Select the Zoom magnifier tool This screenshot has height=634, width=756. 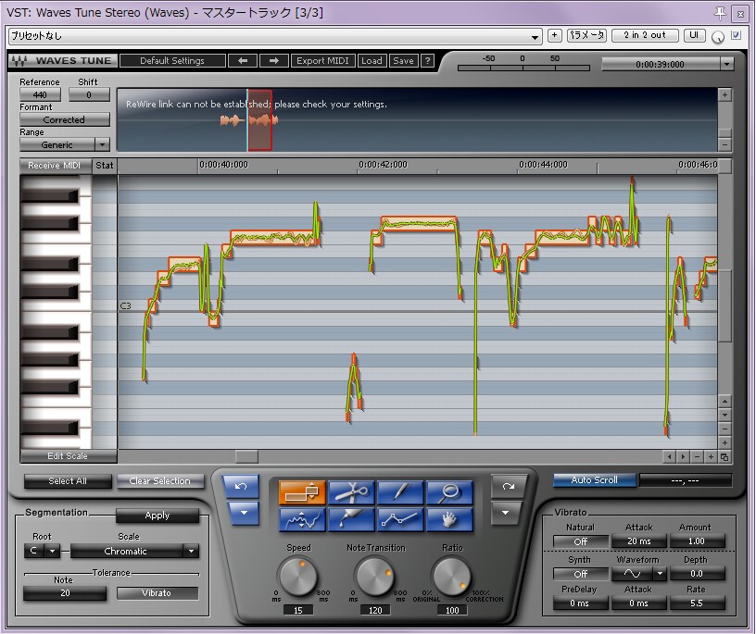tap(449, 491)
